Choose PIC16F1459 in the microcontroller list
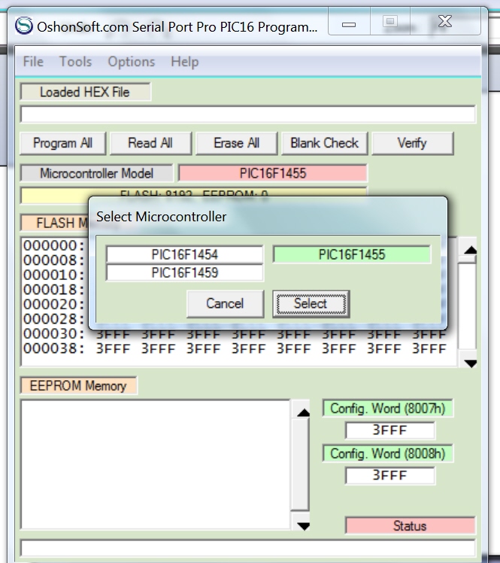Image resolution: width=500 pixels, height=563 pixels. tap(185, 272)
